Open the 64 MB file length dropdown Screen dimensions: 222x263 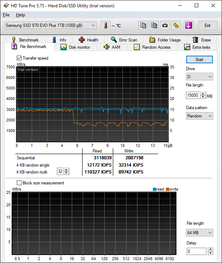coord(199,233)
